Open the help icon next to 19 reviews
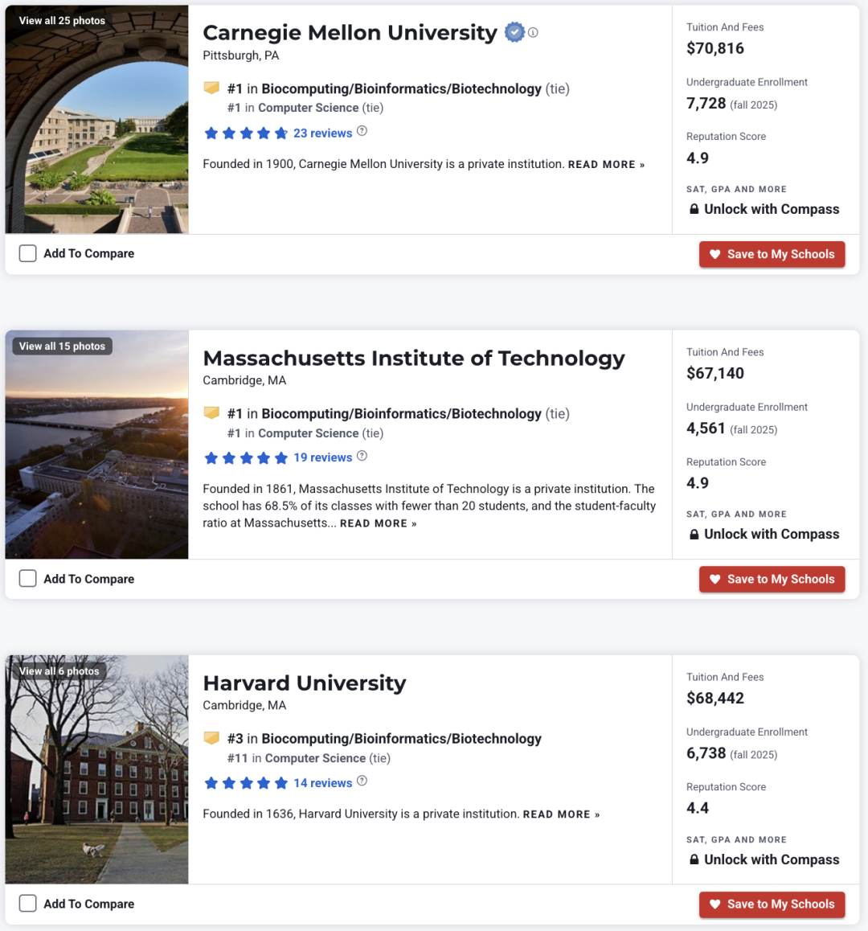This screenshot has height=931, width=868. tap(362, 456)
